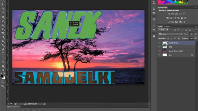Viewport: 198px width, 111px height.
Task: Add a Levels adjustment
Action: tap(173, 14)
